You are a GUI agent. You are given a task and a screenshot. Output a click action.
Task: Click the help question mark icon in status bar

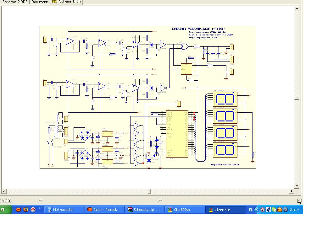pos(299,201)
